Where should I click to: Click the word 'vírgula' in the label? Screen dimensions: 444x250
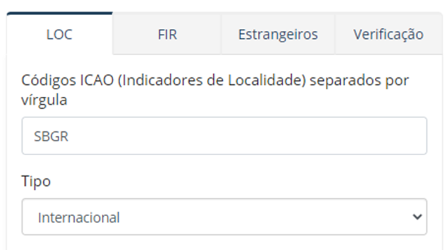44,100
